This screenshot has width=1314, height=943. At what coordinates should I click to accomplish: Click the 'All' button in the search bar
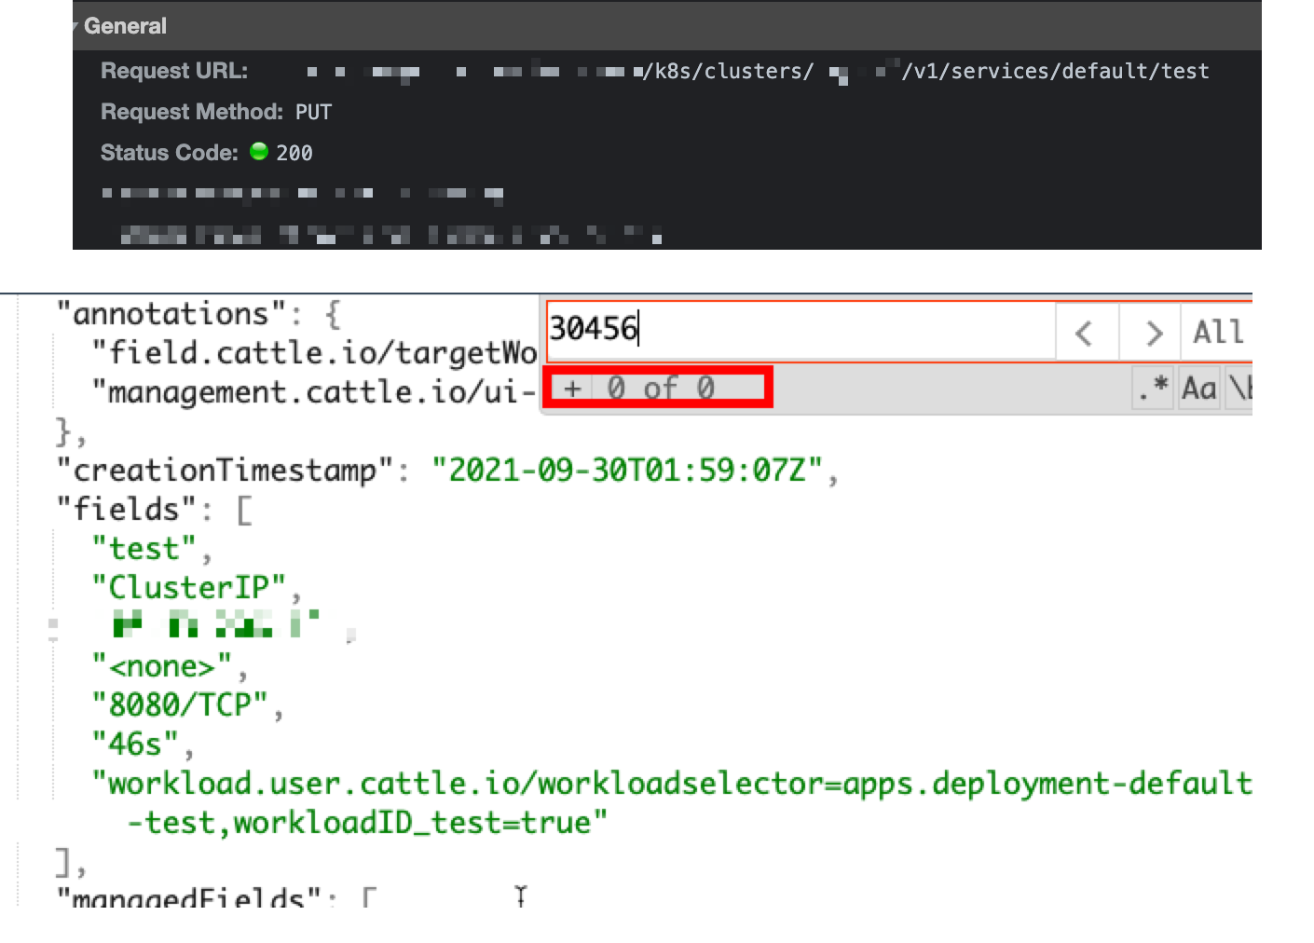coord(1216,331)
